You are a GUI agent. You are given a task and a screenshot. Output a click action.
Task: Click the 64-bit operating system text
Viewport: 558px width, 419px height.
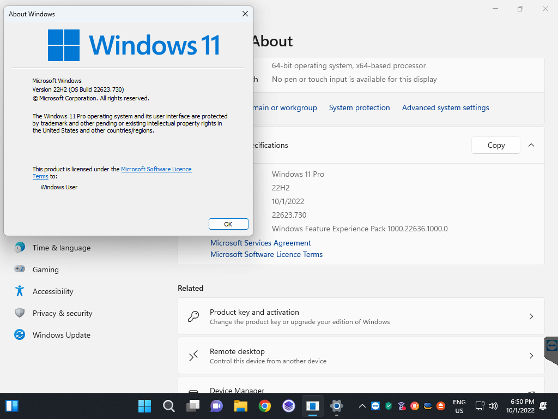pyautogui.click(x=349, y=66)
